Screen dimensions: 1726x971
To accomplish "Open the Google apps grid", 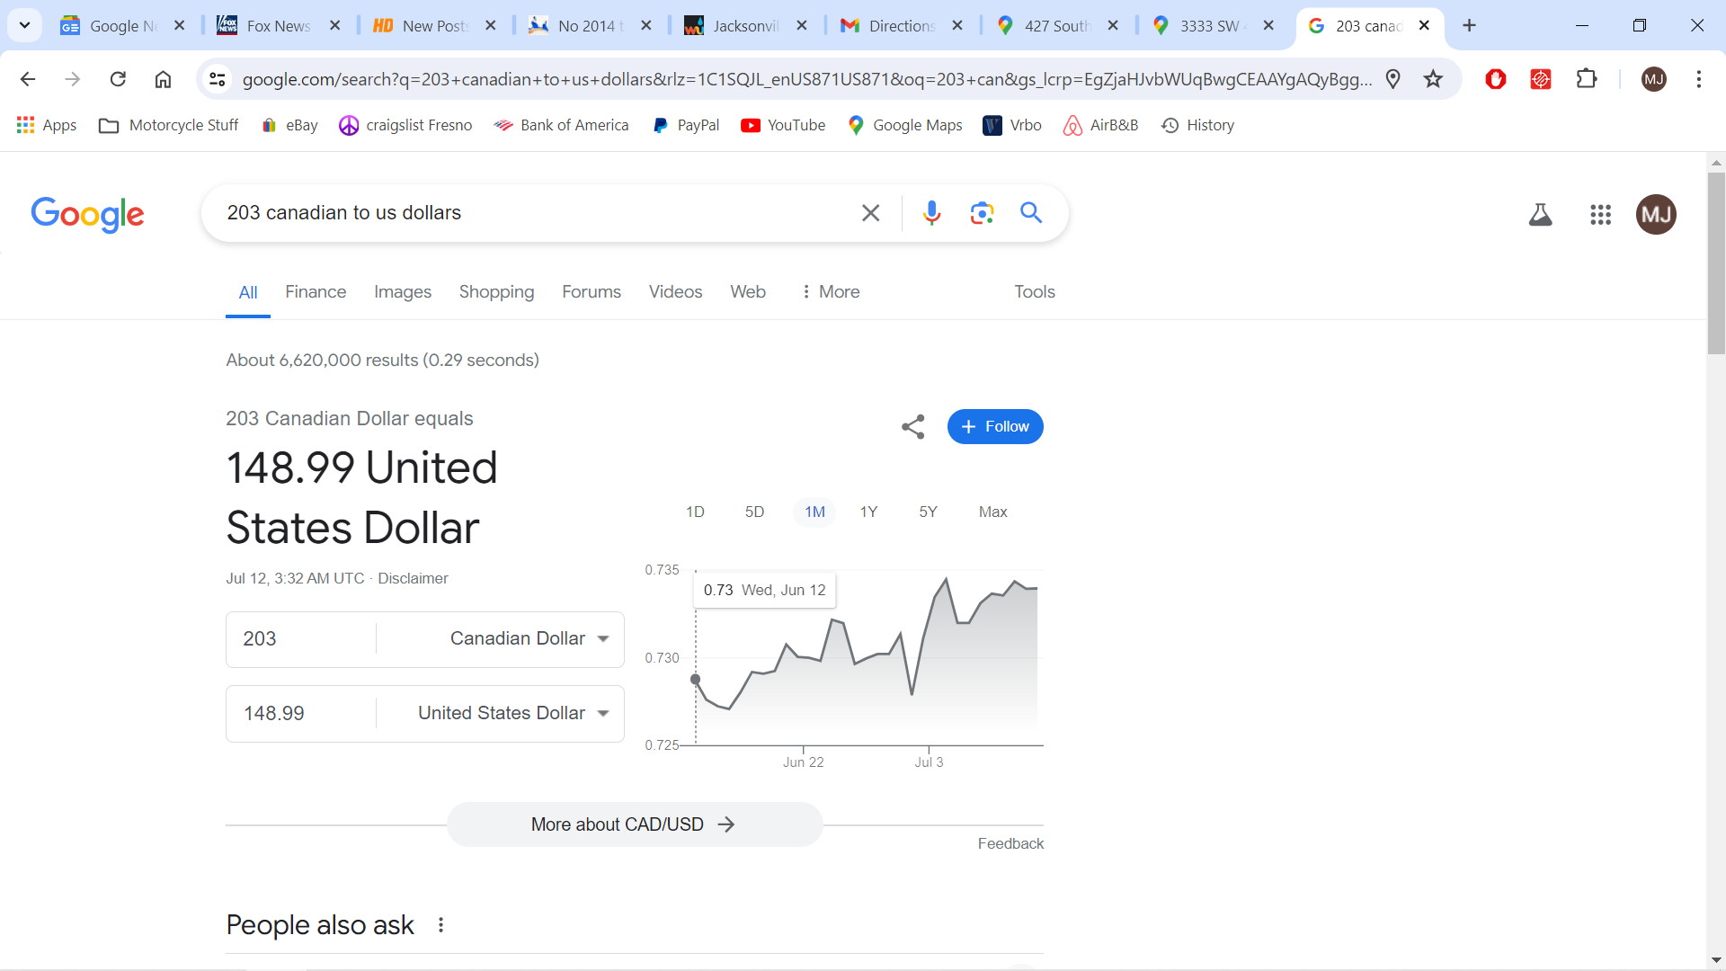I will point(1600,215).
